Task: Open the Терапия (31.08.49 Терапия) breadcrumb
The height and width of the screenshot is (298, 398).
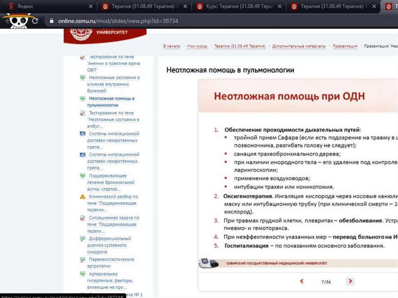Action: 239,46
